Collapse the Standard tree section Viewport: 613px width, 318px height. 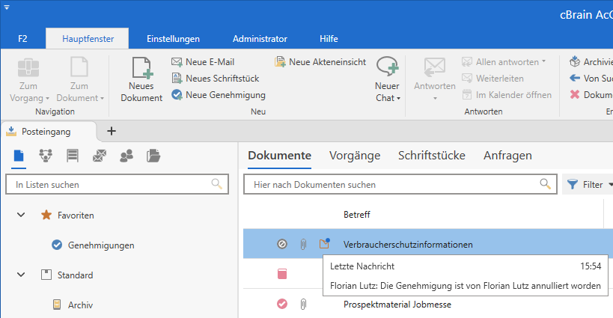21,275
